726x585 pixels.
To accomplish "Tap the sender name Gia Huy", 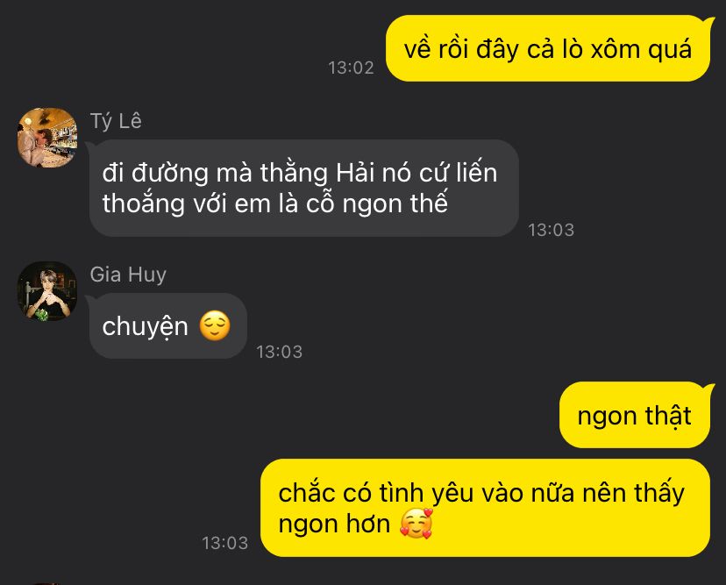I will click(128, 275).
